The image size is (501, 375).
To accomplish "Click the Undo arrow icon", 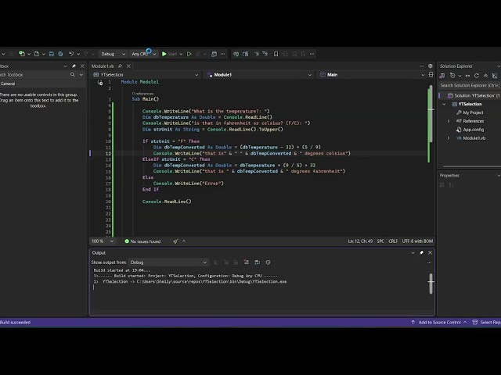I will [71, 54].
